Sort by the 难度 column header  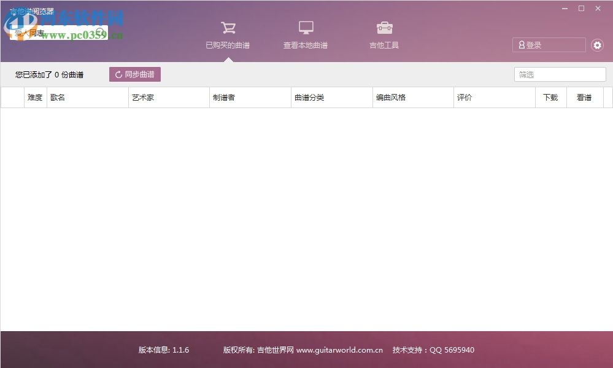tap(35, 97)
